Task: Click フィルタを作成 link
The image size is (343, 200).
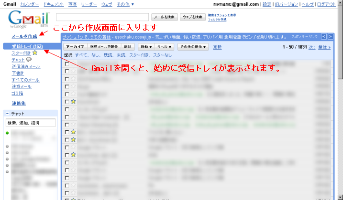Action: tap(217, 20)
